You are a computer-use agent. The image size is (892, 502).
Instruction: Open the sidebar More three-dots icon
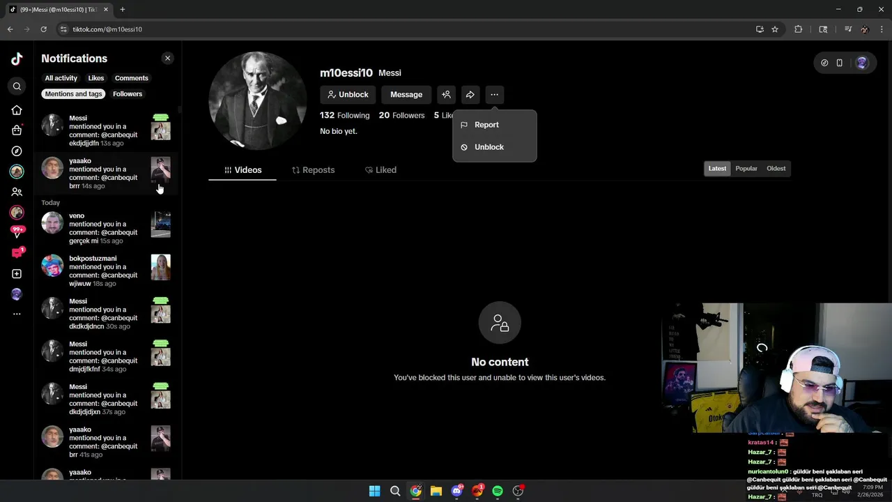point(17,314)
